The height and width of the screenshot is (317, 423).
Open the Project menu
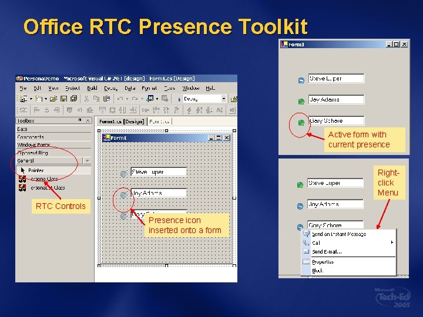click(73, 88)
